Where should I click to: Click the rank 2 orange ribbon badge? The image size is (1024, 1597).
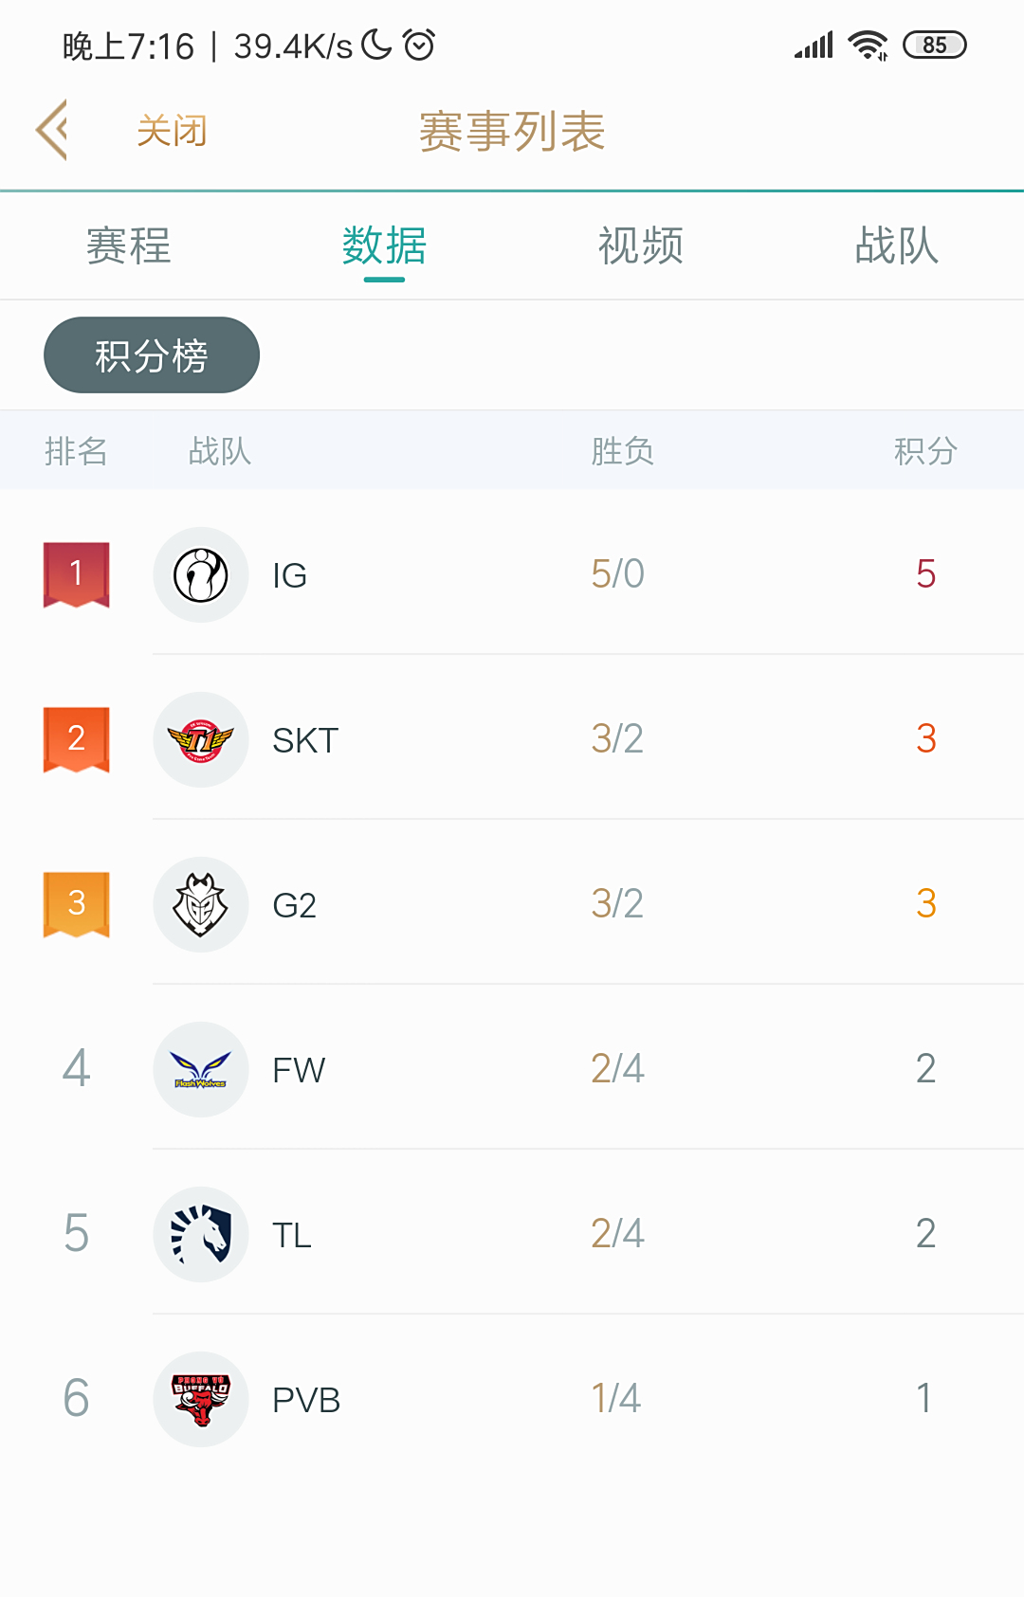click(x=76, y=739)
